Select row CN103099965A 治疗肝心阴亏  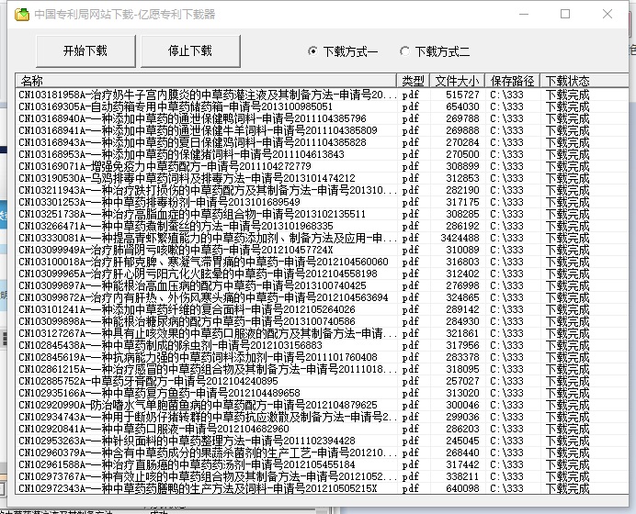coord(322,274)
